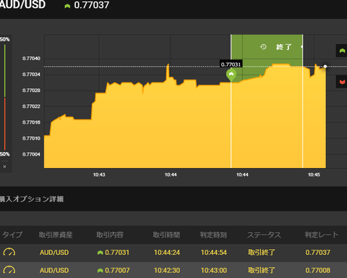Click the ステータス column header
Image resolution: width=347 pixels, height=278 pixels.
(x=264, y=235)
